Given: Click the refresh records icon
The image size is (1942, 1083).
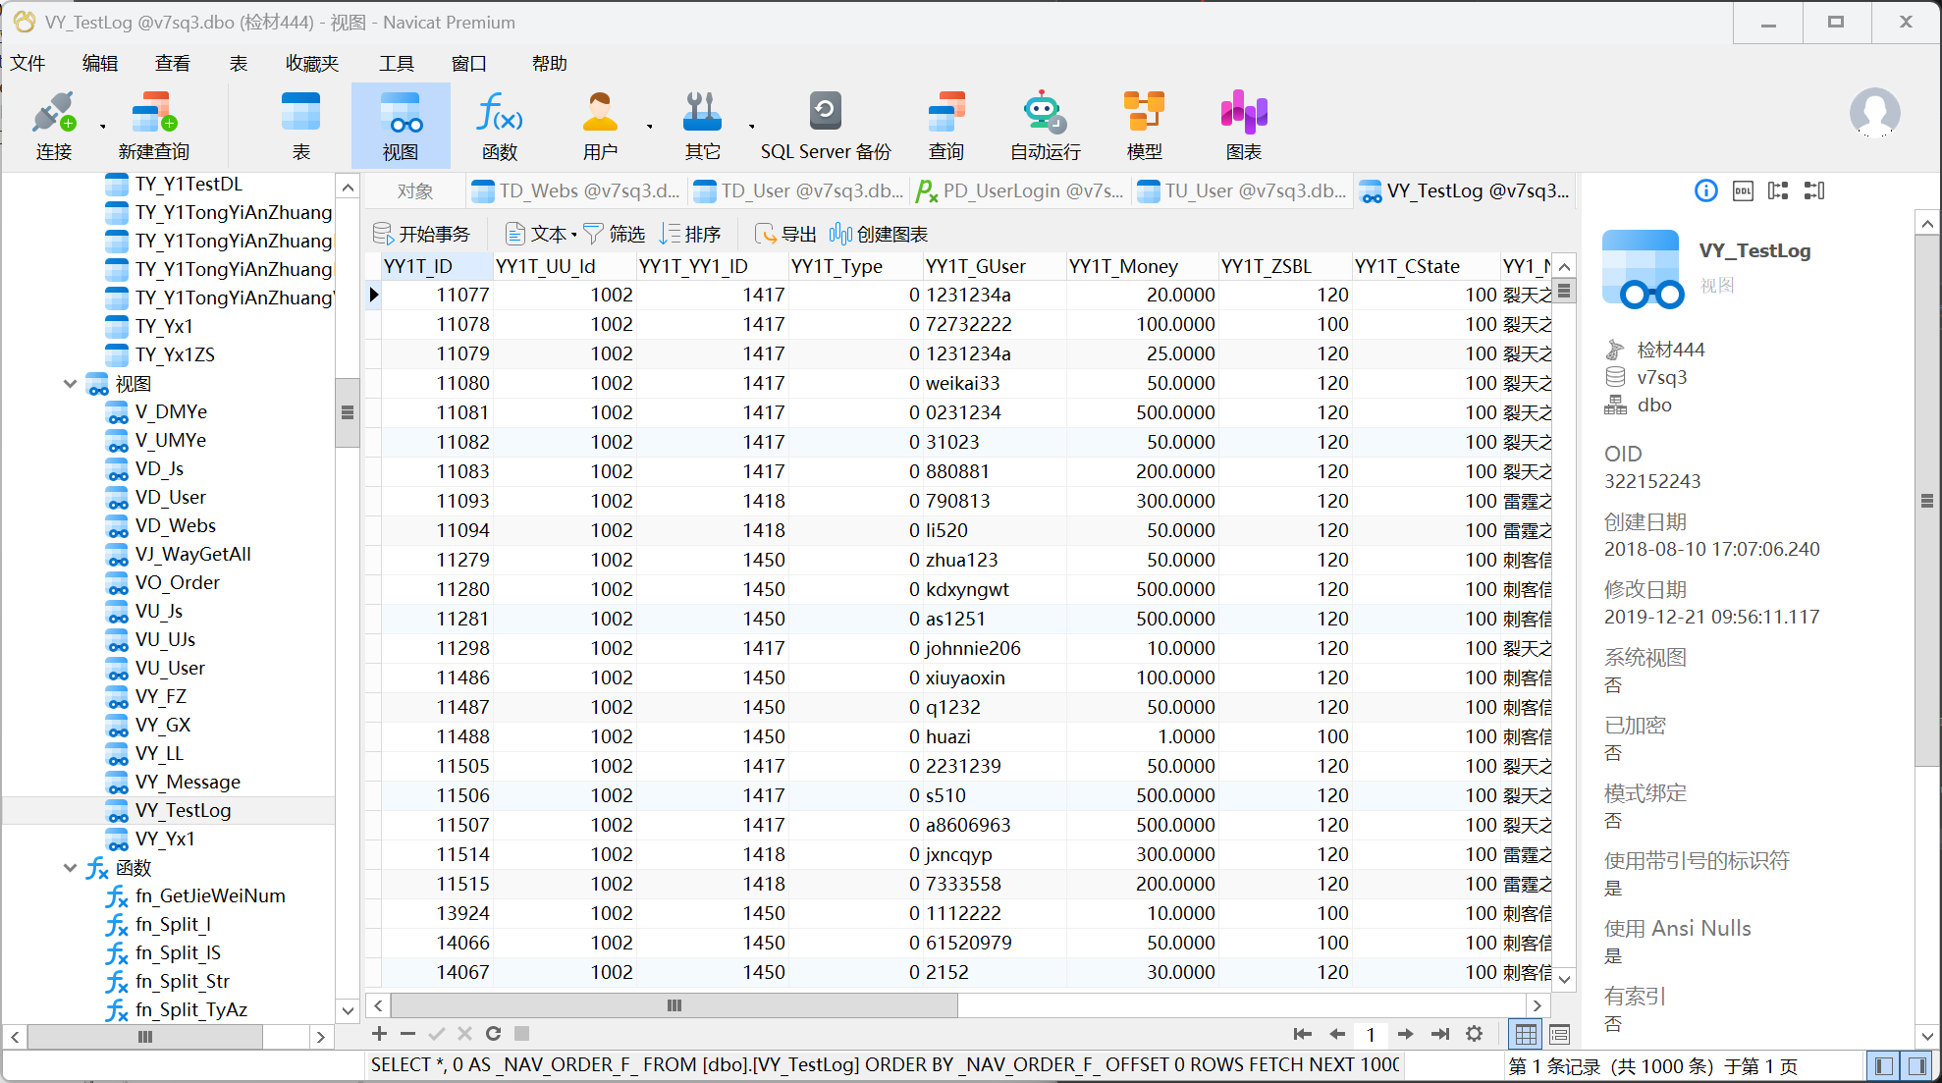Looking at the screenshot, I should (x=493, y=1033).
